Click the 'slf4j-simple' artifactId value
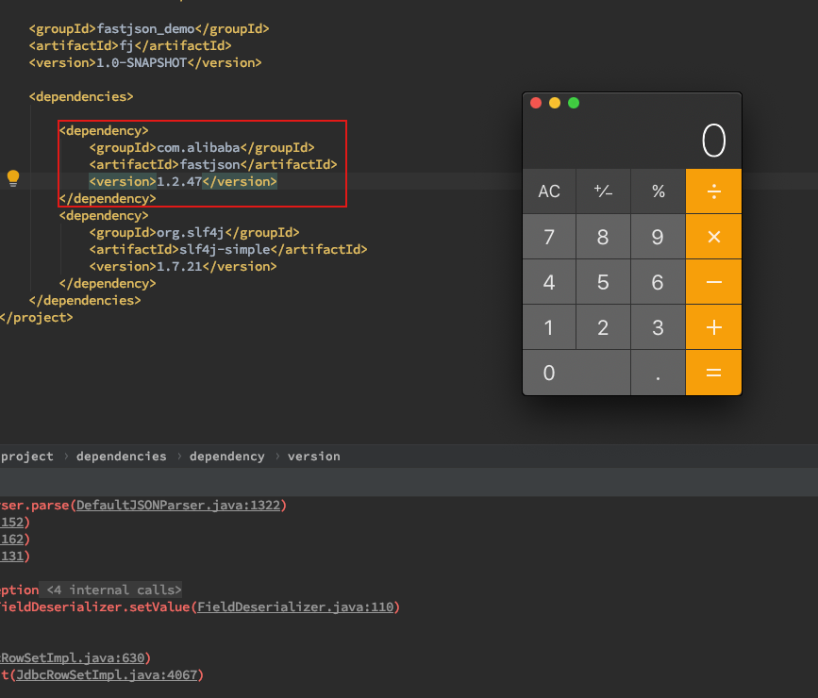This screenshot has width=818, height=698. [225, 249]
